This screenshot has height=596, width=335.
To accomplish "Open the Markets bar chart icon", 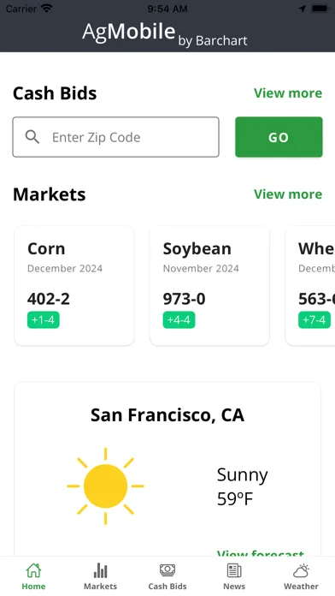I will click(100, 570).
